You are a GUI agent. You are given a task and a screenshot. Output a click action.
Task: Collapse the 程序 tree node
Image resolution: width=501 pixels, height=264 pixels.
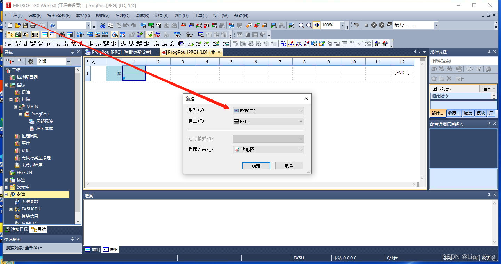click(x=6, y=85)
